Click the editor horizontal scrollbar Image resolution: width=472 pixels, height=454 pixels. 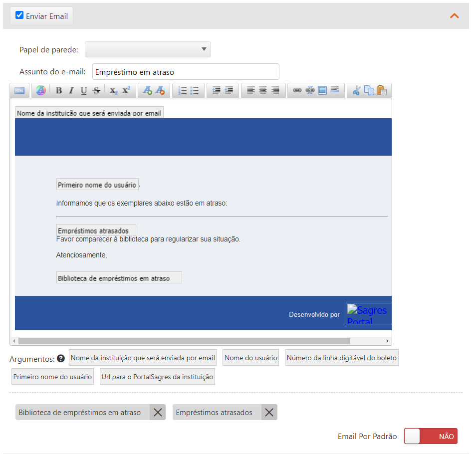(x=185, y=341)
